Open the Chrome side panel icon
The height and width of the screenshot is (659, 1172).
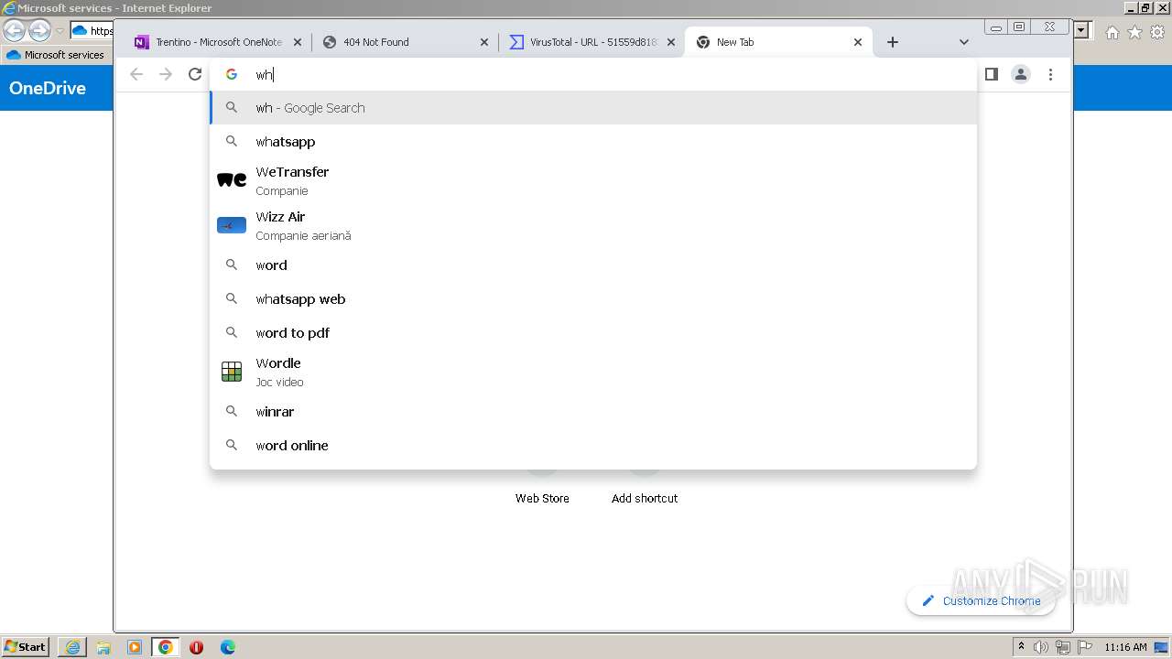coord(991,74)
